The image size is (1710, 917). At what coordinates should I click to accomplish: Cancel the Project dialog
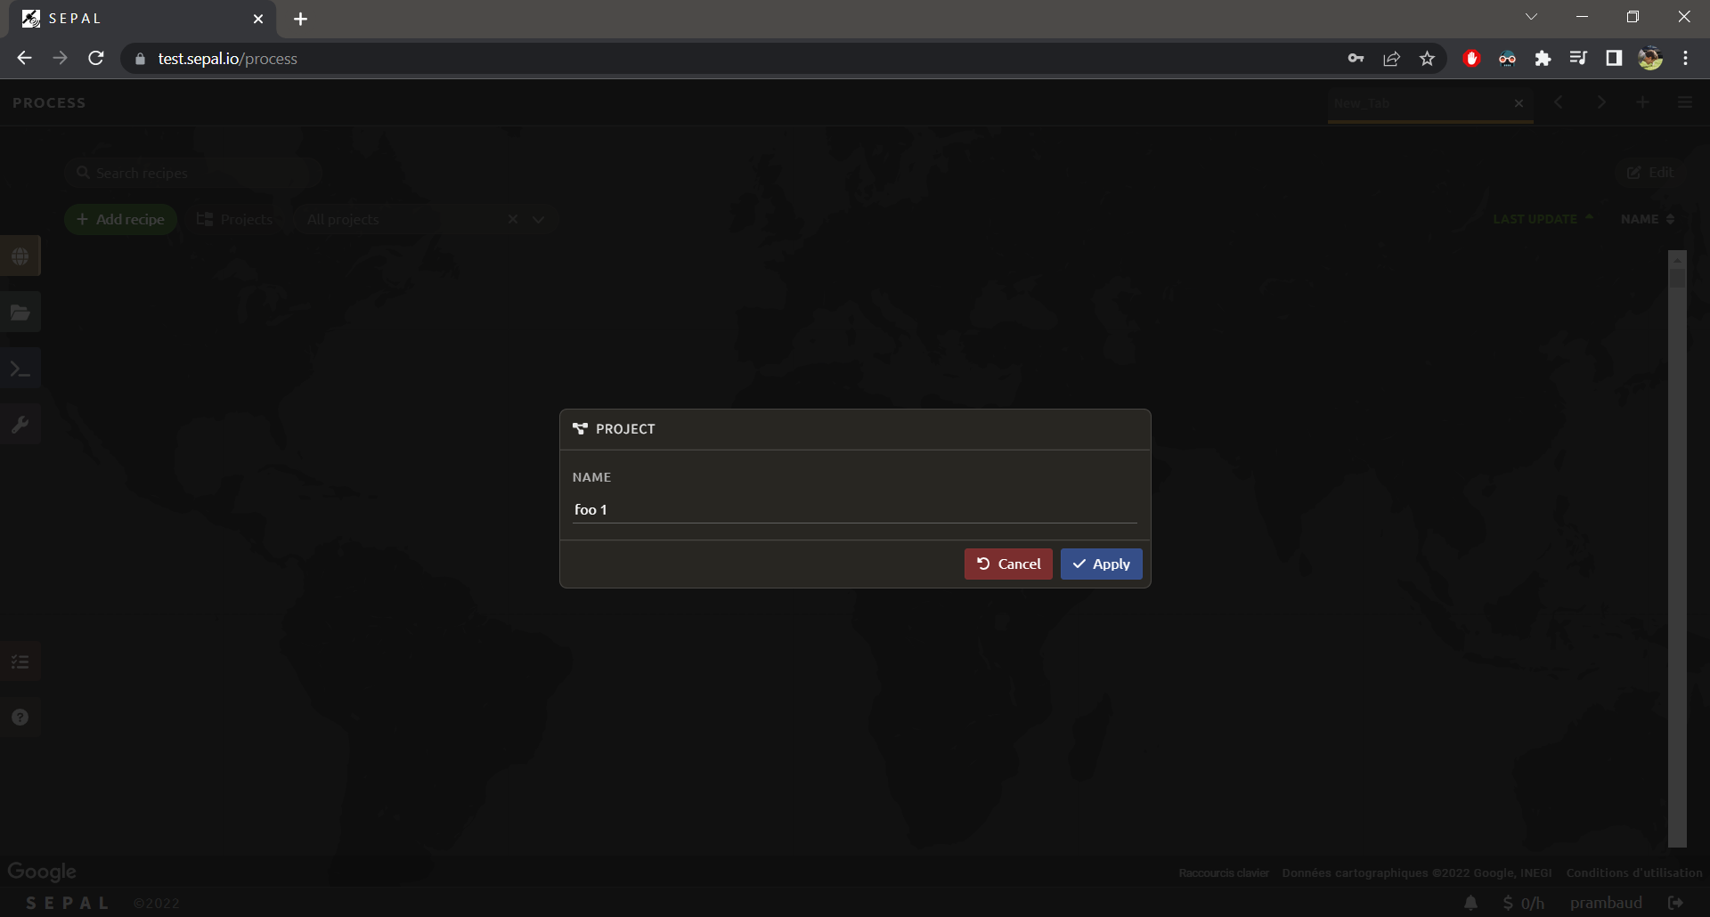click(1008, 564)
